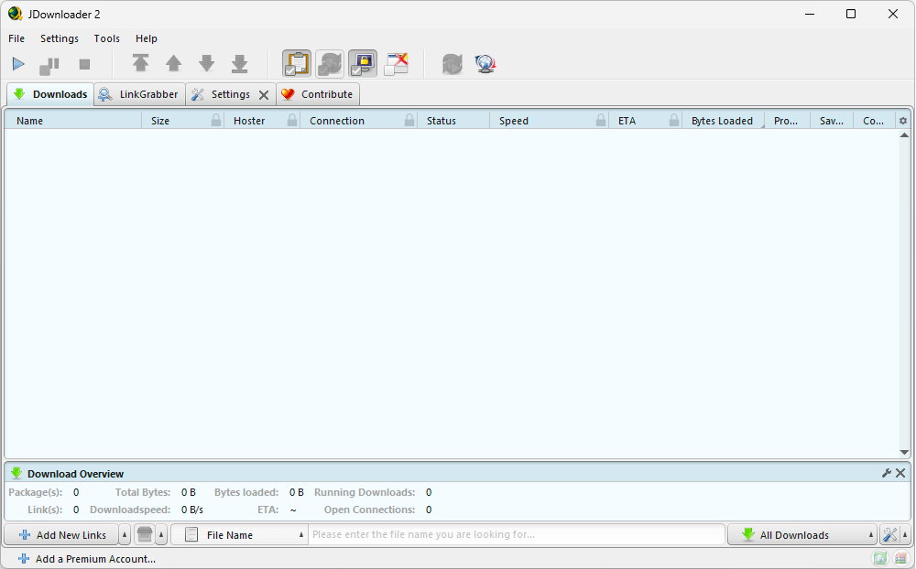Toggle lock on the Hoster column

pos(292,120)
